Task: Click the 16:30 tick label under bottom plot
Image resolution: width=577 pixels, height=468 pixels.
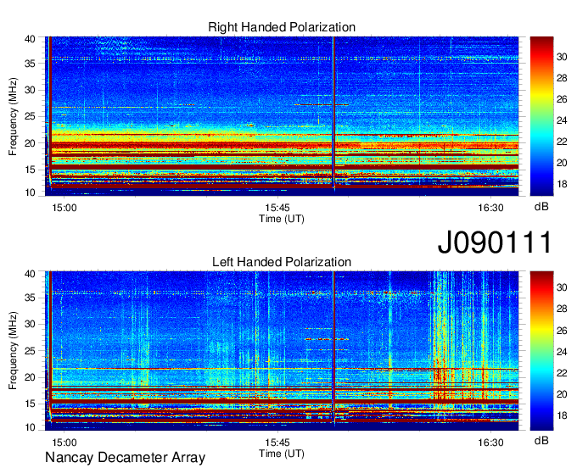Action: coord(490,443)
